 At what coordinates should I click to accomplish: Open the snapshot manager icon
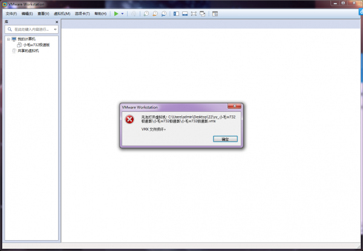tap(164, 14)
